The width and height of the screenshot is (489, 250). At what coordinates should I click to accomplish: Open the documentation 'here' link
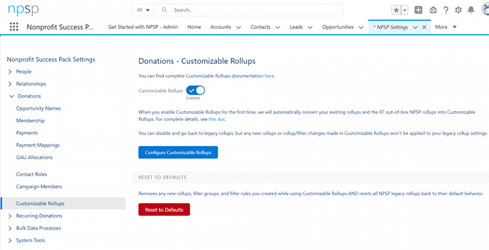click(x=269, y=76)
